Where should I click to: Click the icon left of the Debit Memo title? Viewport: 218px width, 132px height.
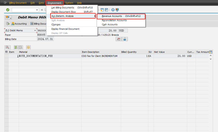click(8, 17)
